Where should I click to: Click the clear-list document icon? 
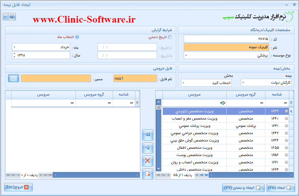tap(147, 174)
